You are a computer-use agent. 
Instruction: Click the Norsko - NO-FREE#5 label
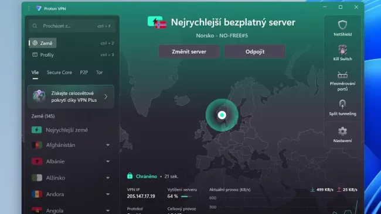222,36
